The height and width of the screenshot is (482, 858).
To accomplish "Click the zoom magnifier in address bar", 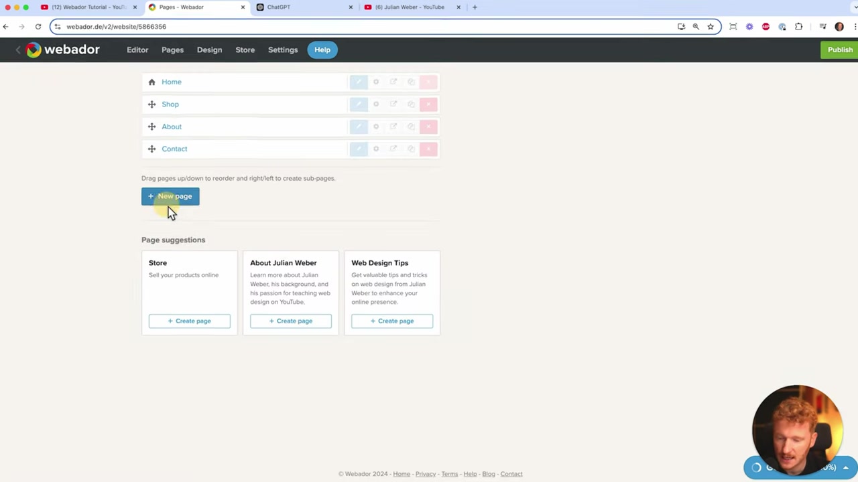I will click(x=696, y=27).
